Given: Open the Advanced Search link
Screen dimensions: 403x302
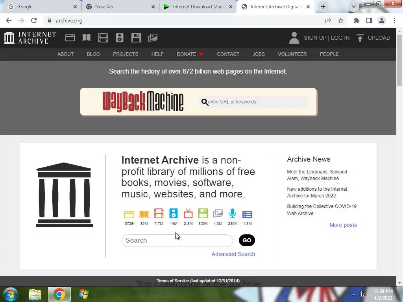Looking at the screenshot, I should [233, 254].
